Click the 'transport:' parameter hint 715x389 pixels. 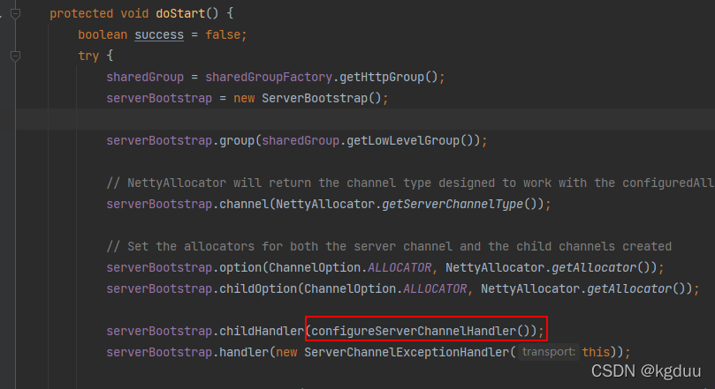pyautogui.click(x=549, y=352)
